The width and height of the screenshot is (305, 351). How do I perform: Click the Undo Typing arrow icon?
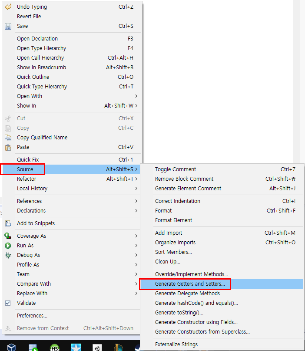(x=8, y=7)
